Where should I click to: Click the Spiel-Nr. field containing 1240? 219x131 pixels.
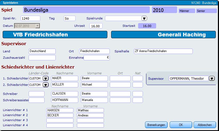click(x=30, y=18)
